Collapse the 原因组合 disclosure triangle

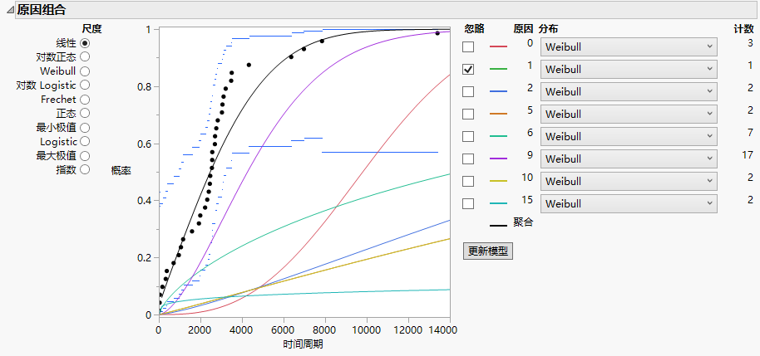pyautogui.click(x=10, y=10)
